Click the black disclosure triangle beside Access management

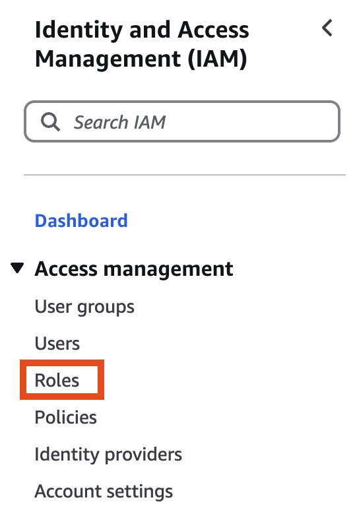coord(17,268)
